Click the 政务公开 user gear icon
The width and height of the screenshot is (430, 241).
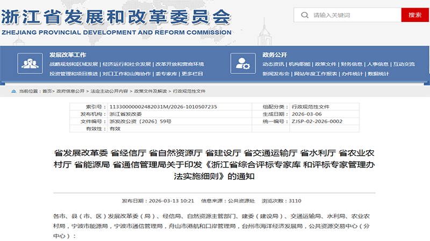pos(243,63)
